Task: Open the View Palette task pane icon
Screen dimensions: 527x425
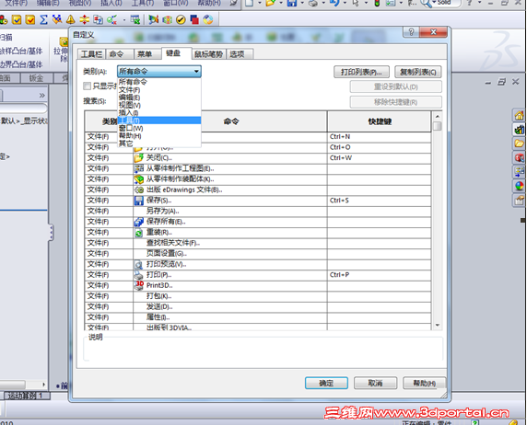Action: coord(520,171)
